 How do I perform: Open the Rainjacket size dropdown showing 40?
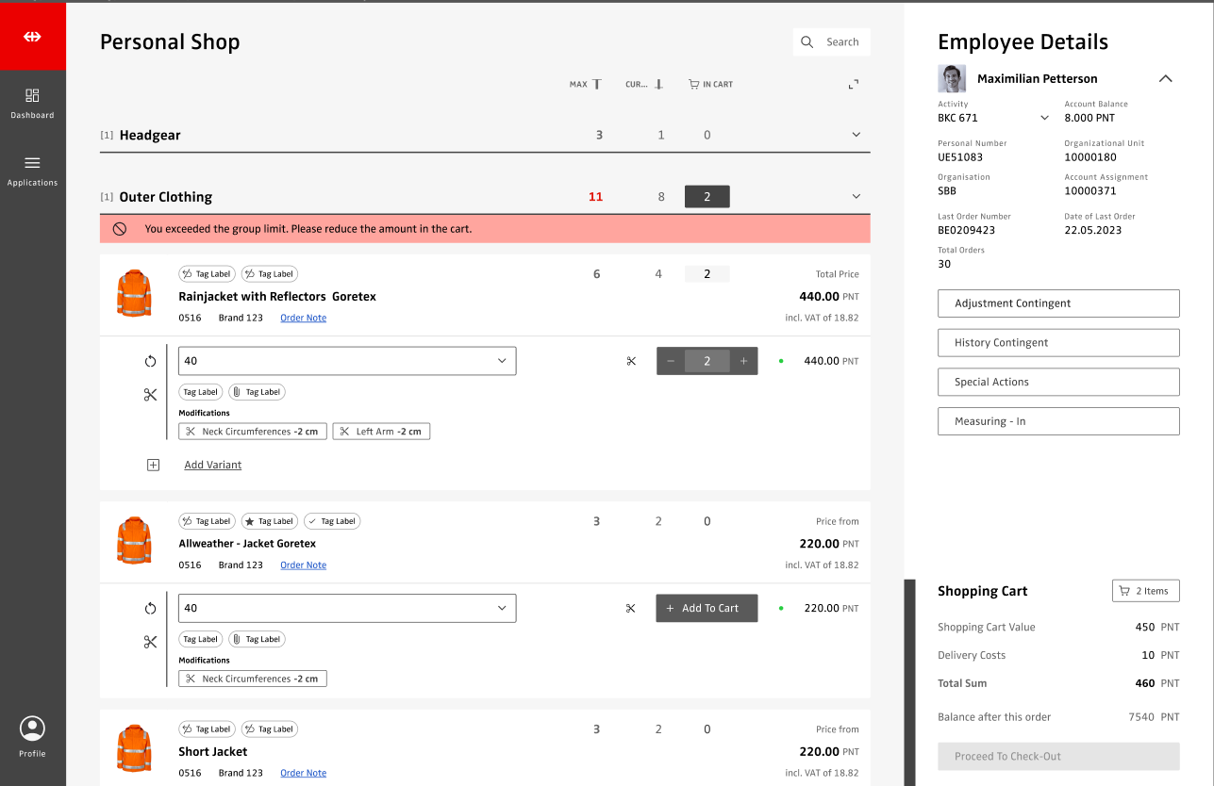tap(346, 361)
